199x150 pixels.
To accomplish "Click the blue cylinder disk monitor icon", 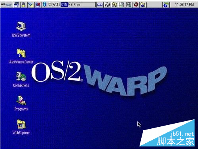I will pos(45,5).
